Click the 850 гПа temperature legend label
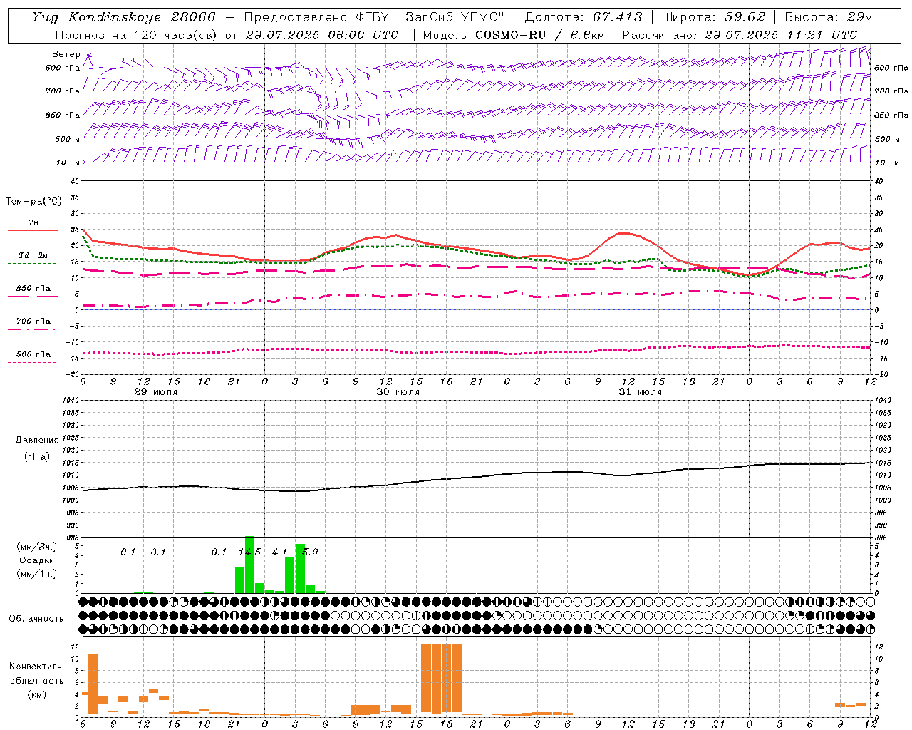 point(33,289)
